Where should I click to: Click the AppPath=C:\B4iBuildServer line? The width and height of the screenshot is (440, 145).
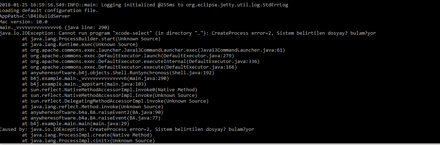(35, 16)
